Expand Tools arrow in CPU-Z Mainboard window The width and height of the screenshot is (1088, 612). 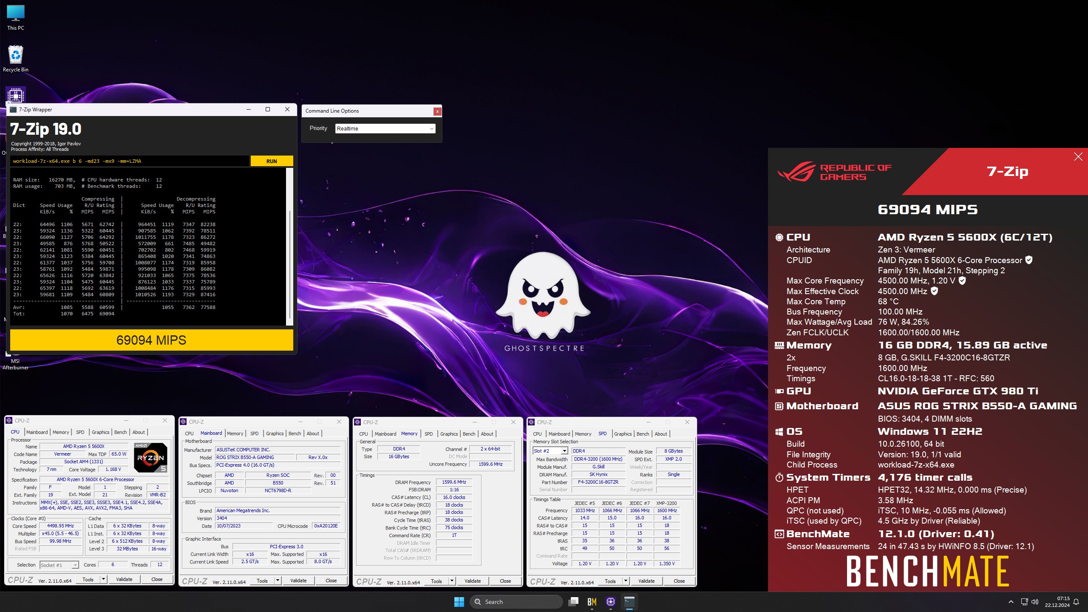278,581
